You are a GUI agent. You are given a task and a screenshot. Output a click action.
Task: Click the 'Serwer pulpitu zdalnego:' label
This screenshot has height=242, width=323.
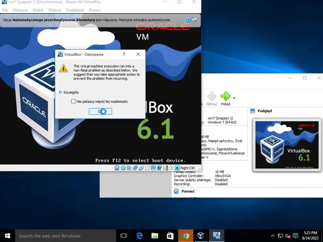[x=193, y=180]
